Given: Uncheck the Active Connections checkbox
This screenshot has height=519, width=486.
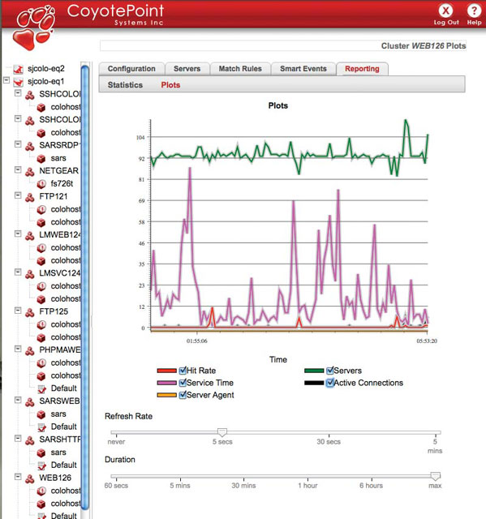Looking at the screenshot, I should 329,383.
